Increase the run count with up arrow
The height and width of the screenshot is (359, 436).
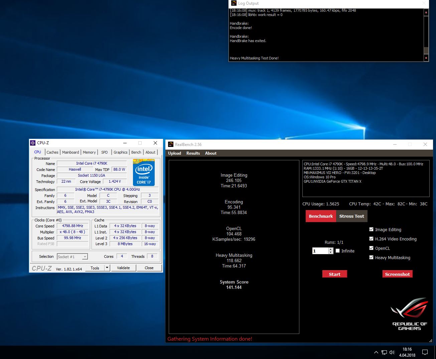331,249
